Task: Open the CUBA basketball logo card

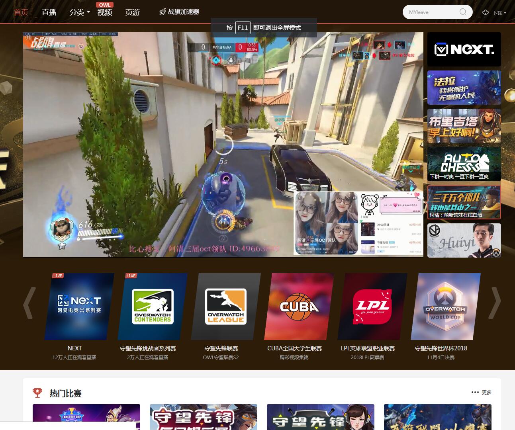Action: pyautogui.click(x=299, y=306)
